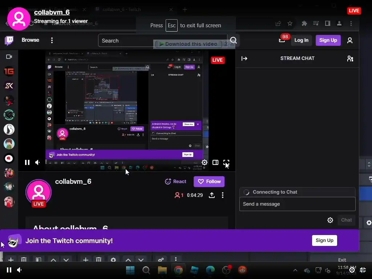Open the chat community users list icon
372x279 pixels.
[x=350, y=58]
